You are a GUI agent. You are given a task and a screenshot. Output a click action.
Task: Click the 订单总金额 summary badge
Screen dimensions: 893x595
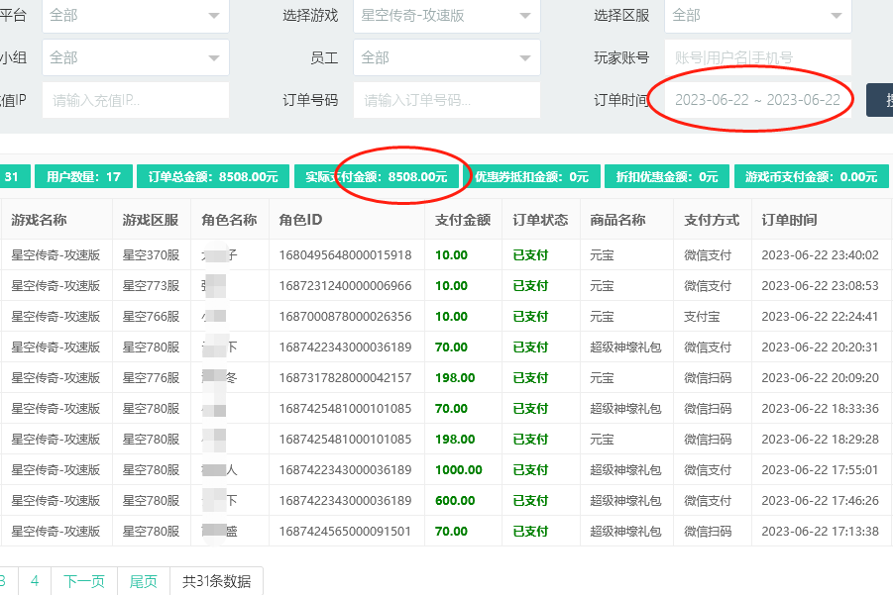click(212, 177)
